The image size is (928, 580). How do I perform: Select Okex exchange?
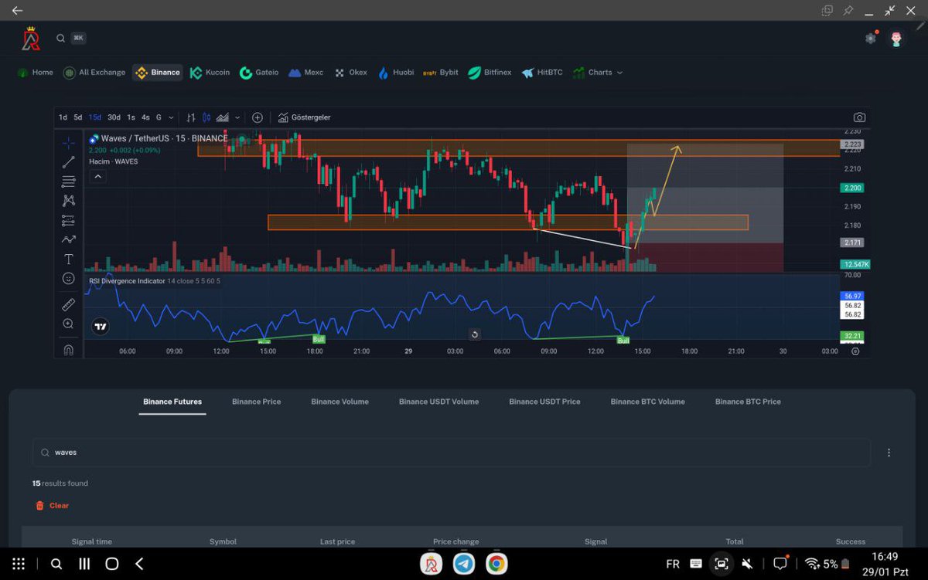click(x=350, y=73)
